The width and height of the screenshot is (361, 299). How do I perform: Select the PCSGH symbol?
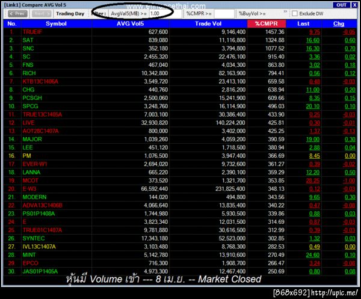(x=32, y=98)
